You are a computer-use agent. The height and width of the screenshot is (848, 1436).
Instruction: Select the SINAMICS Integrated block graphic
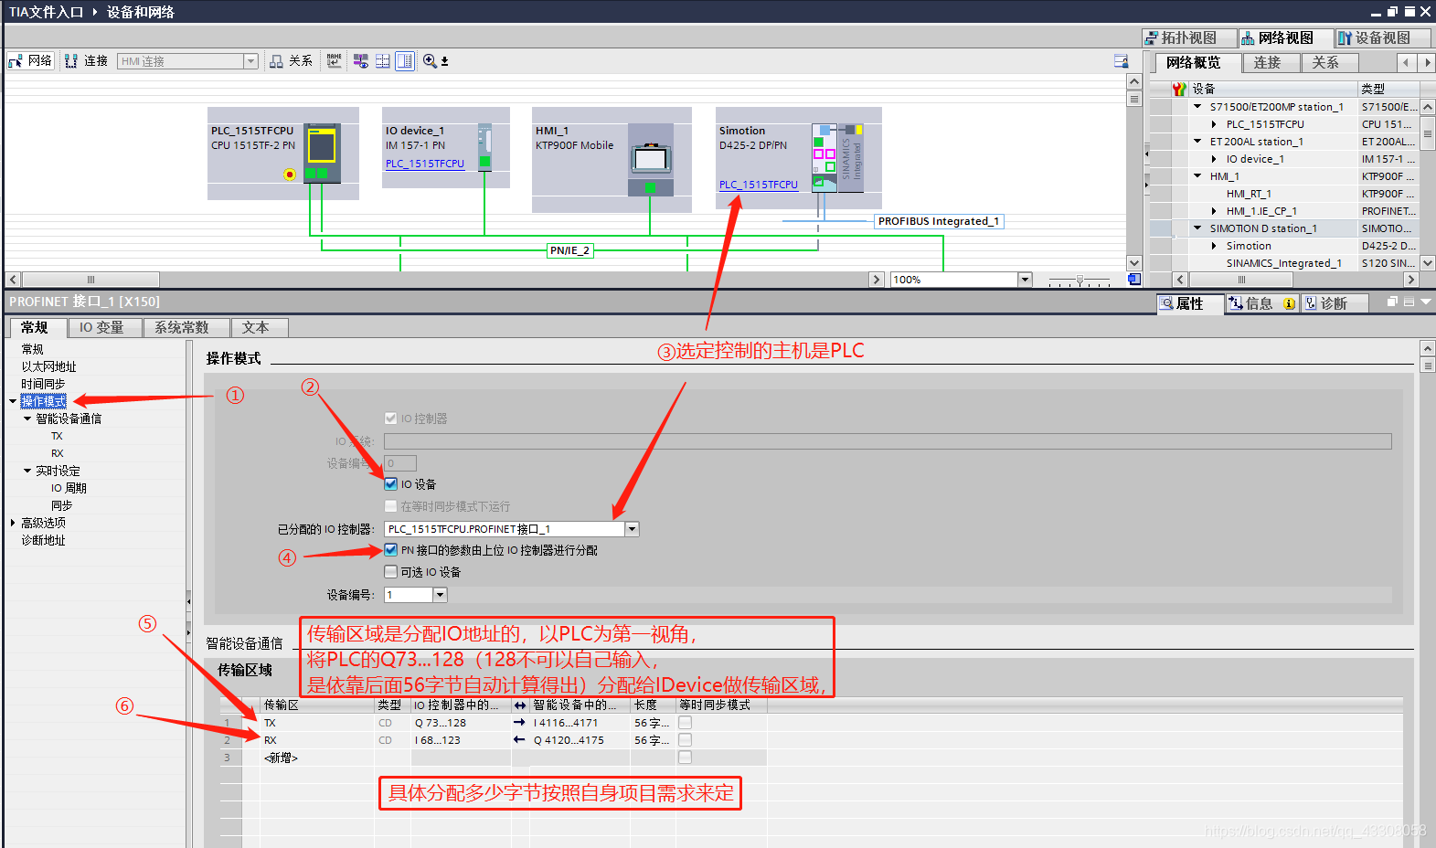pyautogui.click(x=851, y=157)
